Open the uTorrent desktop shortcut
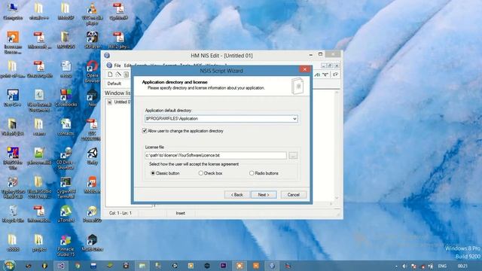 (66, 214)
